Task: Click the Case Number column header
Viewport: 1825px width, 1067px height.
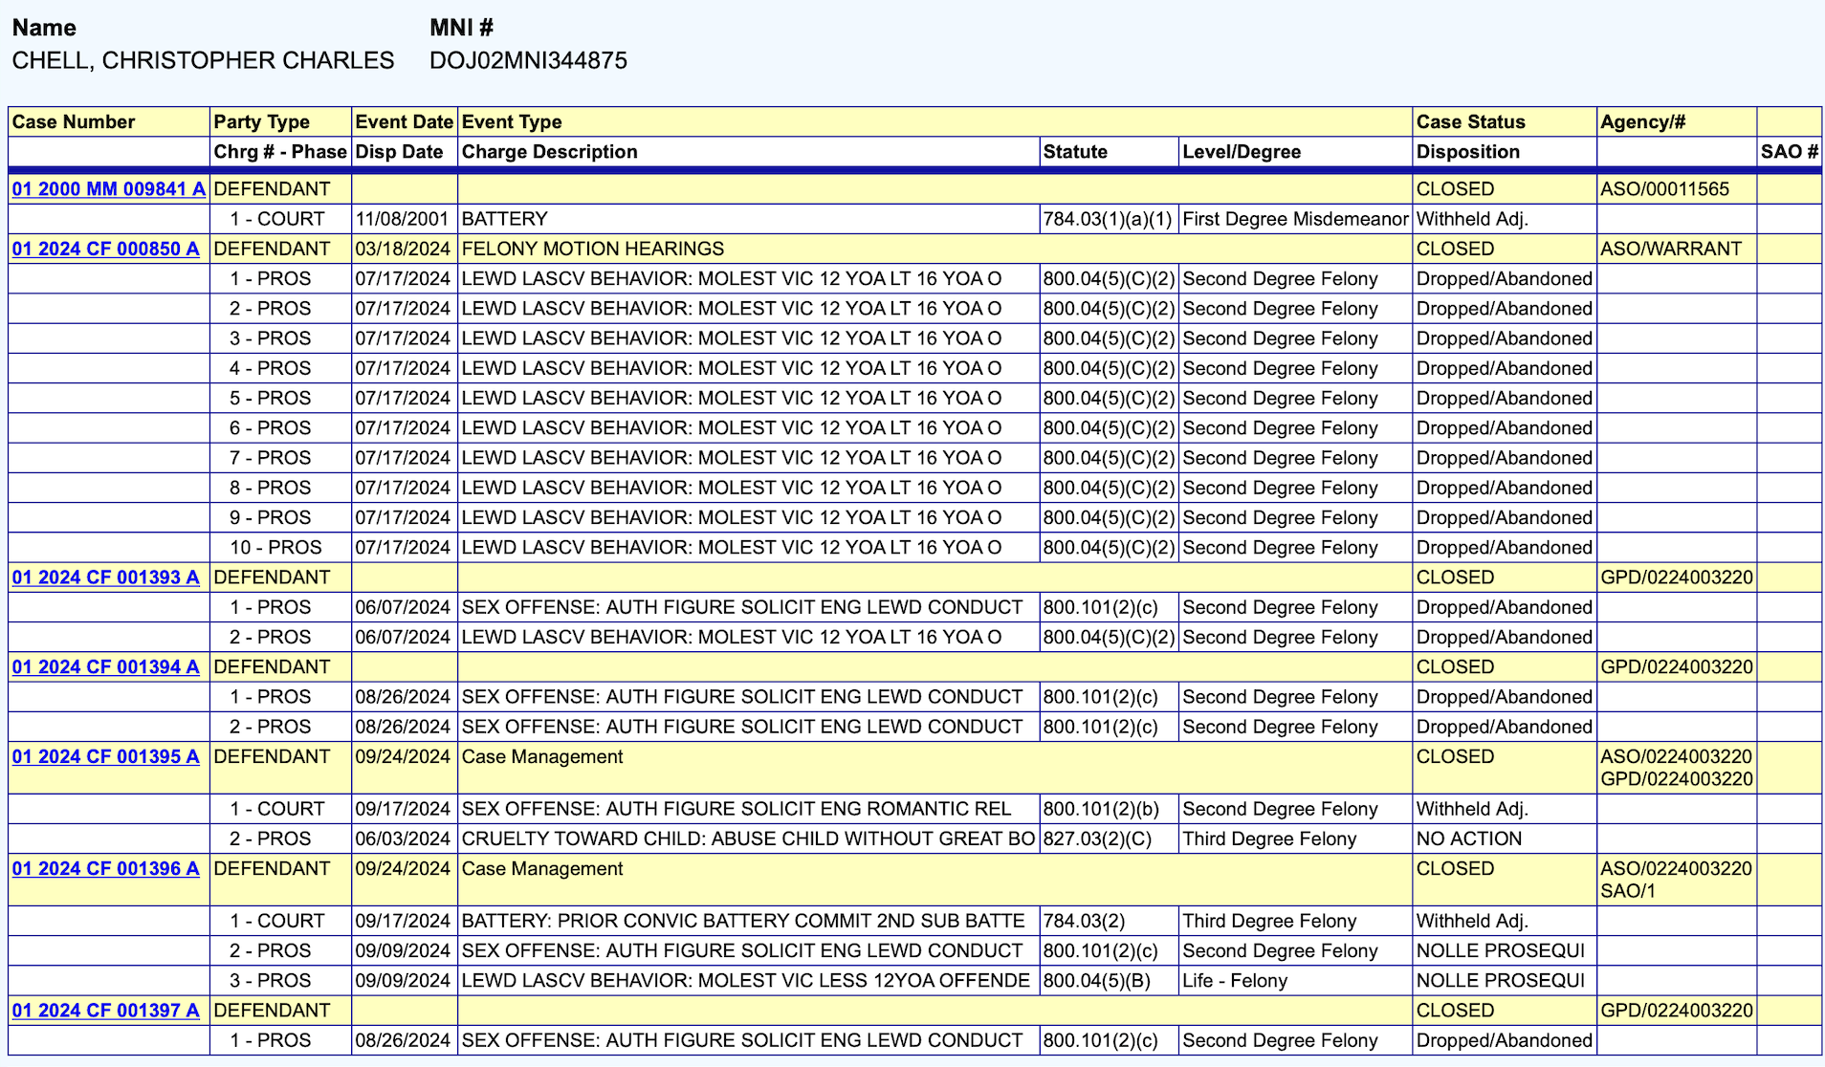Action: coord(74,121)
